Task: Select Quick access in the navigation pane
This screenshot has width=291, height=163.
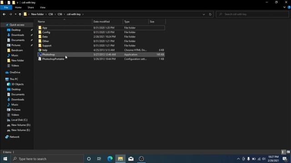Action: pyautogui.click(x=17, y=25)
